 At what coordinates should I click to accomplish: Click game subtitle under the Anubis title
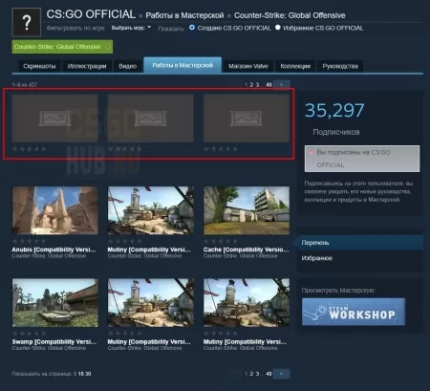(x=49, y=256)
